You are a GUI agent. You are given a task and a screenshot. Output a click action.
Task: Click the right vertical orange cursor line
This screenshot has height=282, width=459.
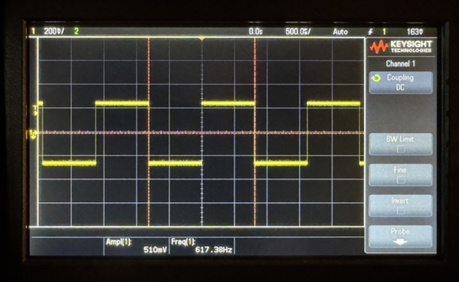pyautogui.click(x=254, y=132)
